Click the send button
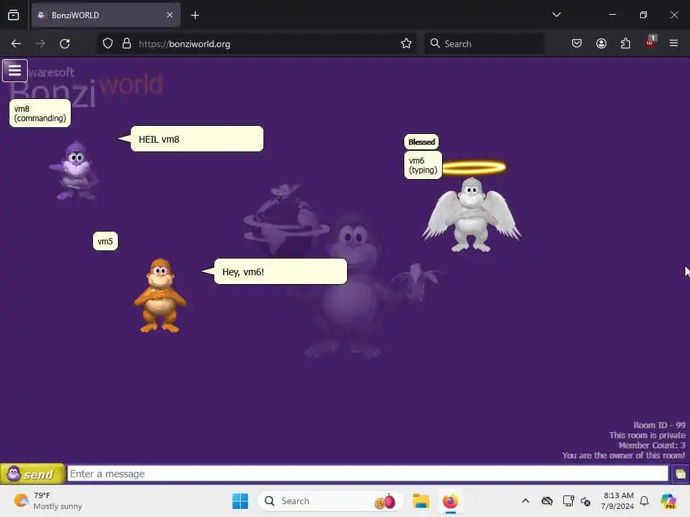 [x=32, y=474]
